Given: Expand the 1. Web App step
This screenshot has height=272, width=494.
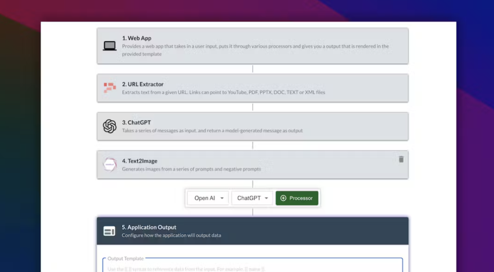Looking at the screenshot, I should coord(253,46).
